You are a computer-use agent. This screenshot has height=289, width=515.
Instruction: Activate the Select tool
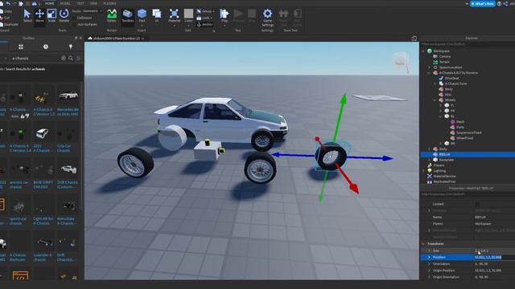27,15
